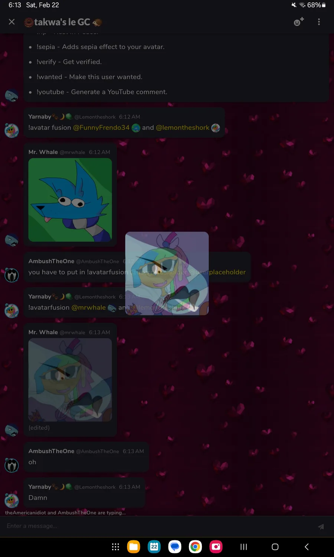Open the blue Messages app icon
334x557 pixels.
(x=175, y=547)
